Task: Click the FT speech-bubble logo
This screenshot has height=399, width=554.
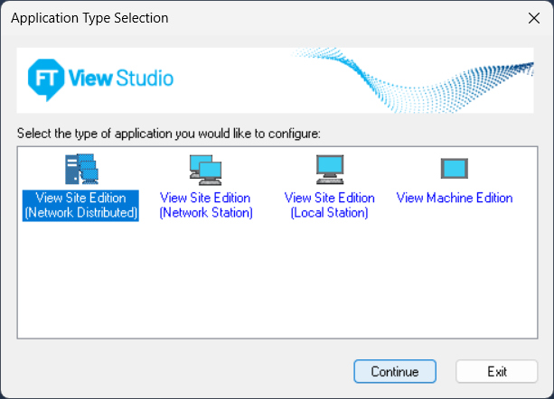Action: coord(43,79)
